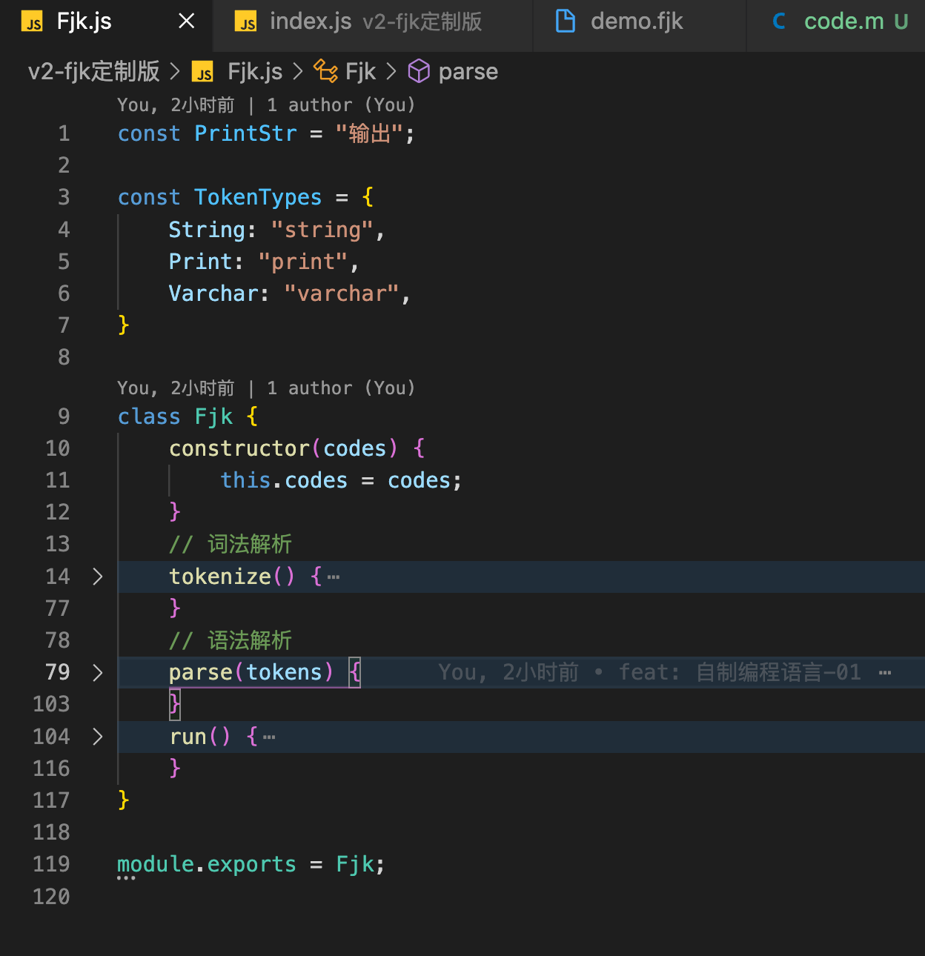Switch to the code.m tab
925x956 pixels.
[843, 22]
